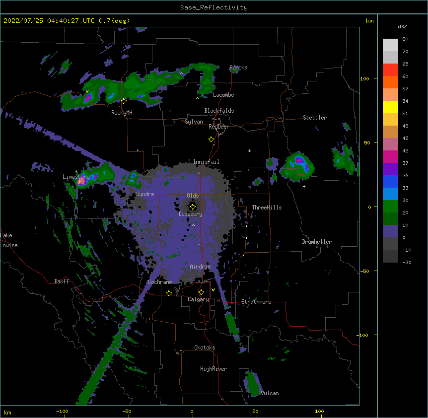This screenshot has width=428, height=418.
Task: Pick the slate purple 0–10 dBZ legend swatch
Action: 390,231
